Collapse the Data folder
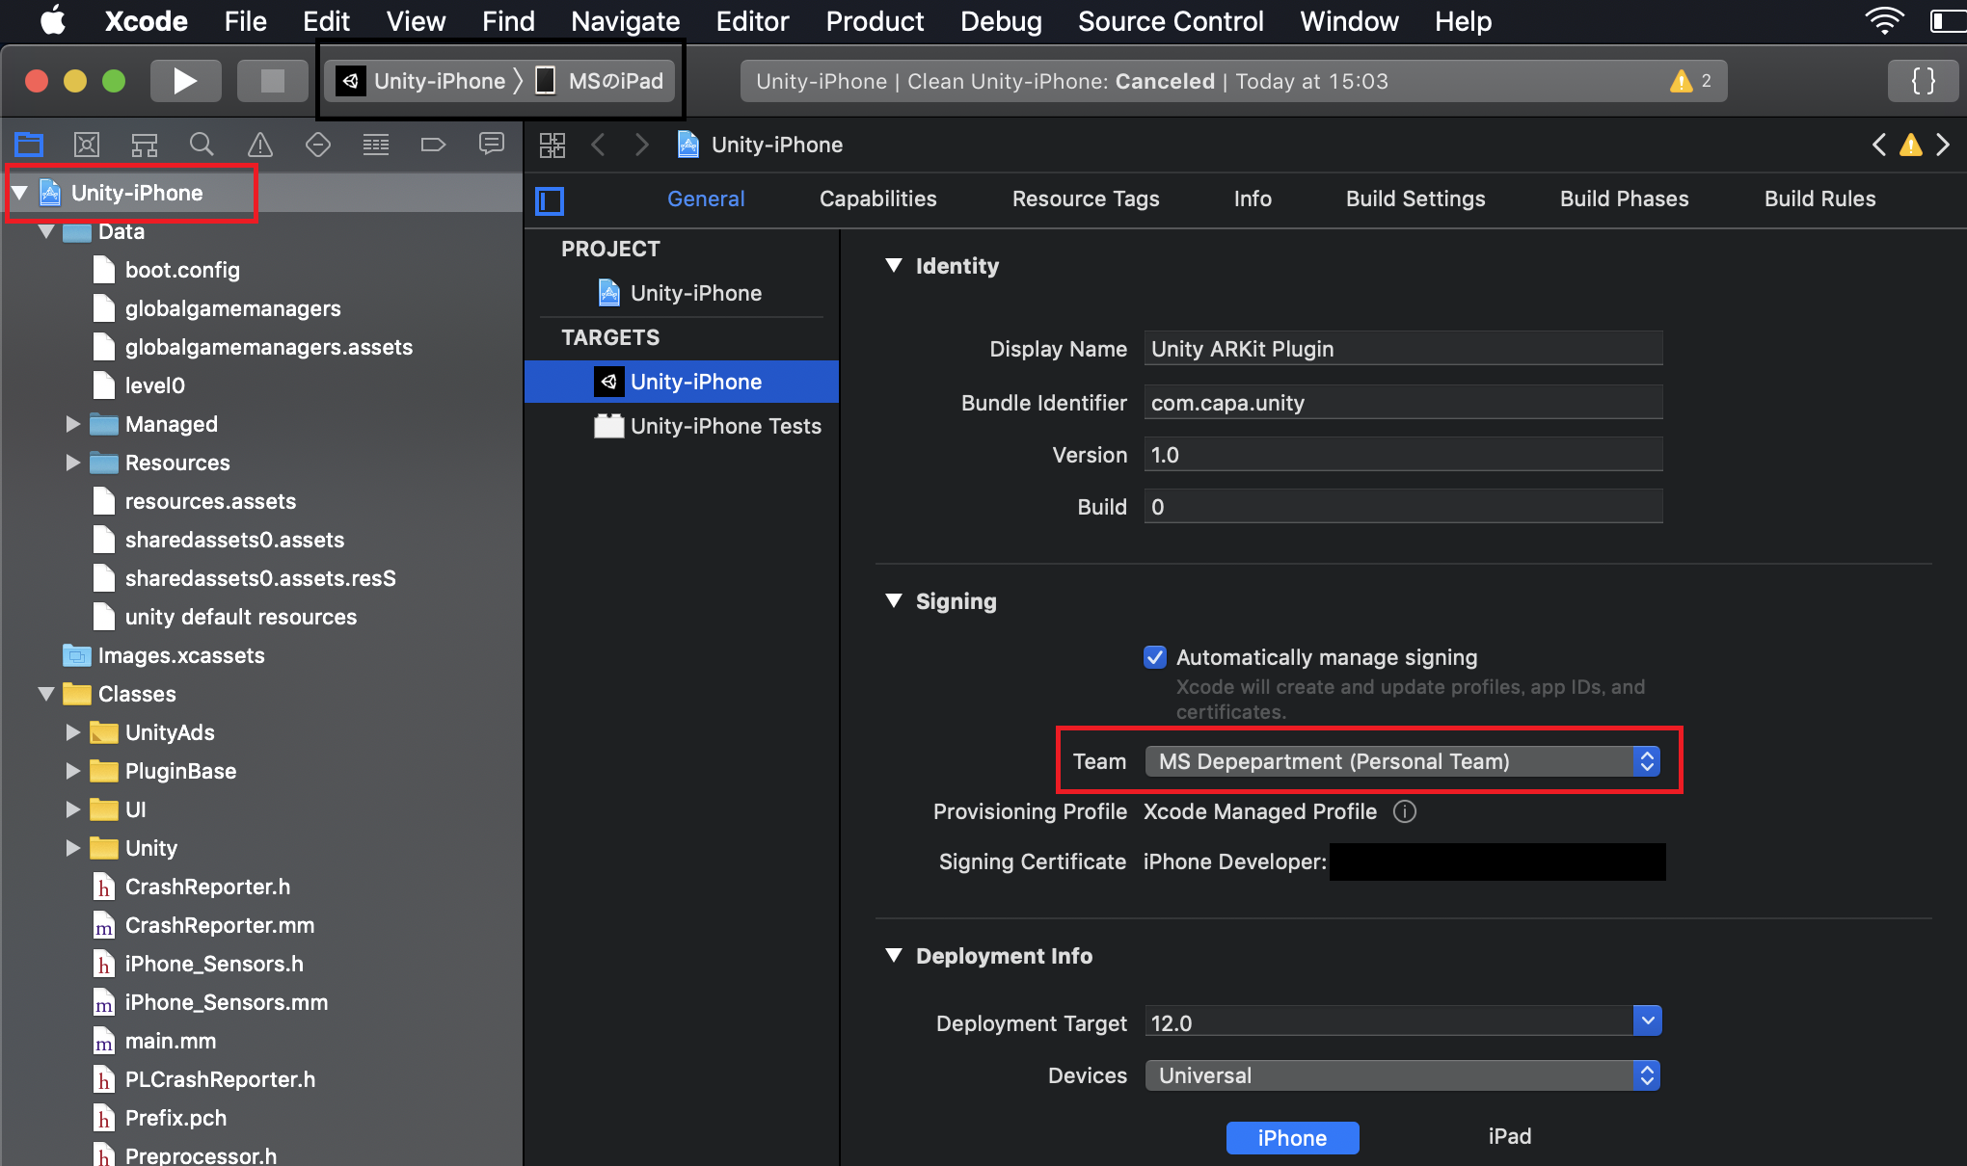1967x1166 pixels. [x=46, y=231]
